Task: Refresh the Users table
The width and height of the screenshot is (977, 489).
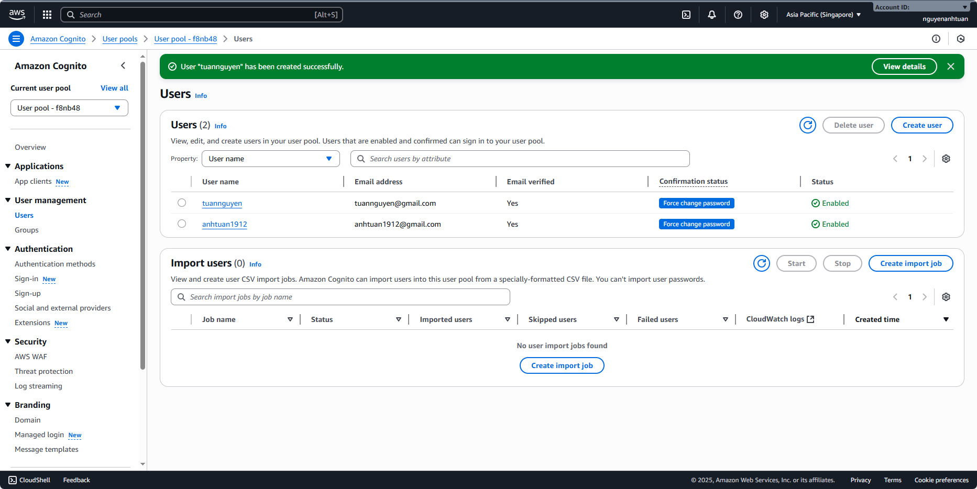Action: (807, 125)
